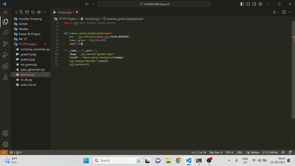This screenshot has height=166, width=295.
Task: Click the remote window status icon
Action: pos(4,152)
